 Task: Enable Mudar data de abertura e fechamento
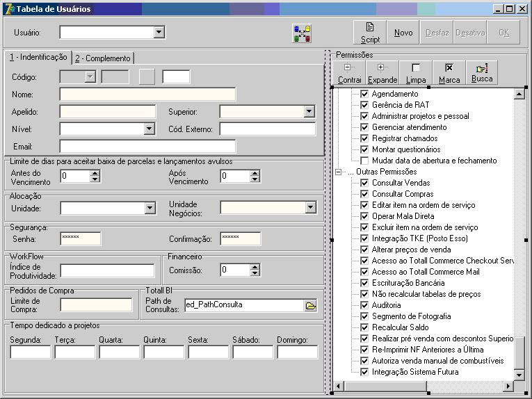coord(364,161)
